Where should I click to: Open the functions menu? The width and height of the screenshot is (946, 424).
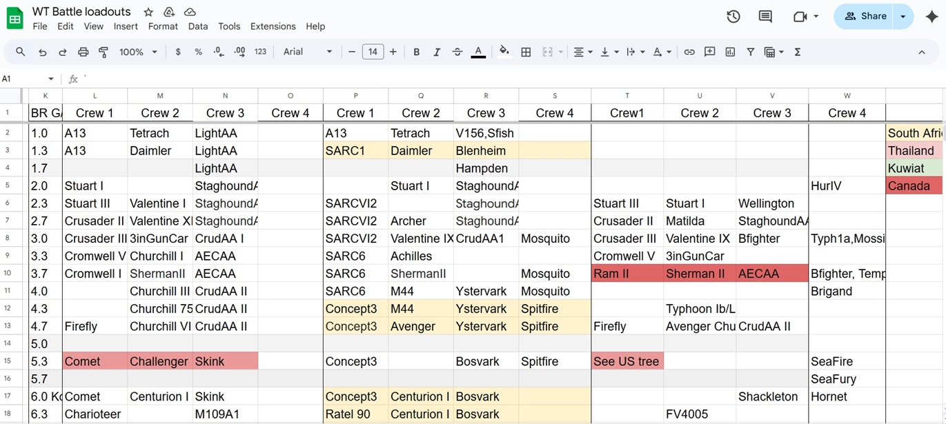pos(798,52)
